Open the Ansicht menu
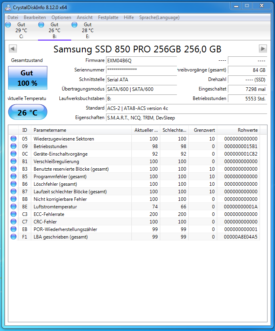The width and height of the screenshot is (275, 331). [85, 17]
